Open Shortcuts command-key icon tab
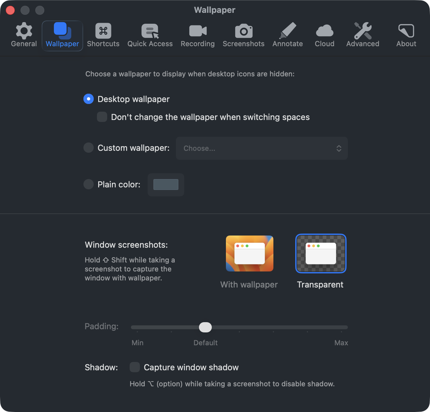 [x=103, y=31]
